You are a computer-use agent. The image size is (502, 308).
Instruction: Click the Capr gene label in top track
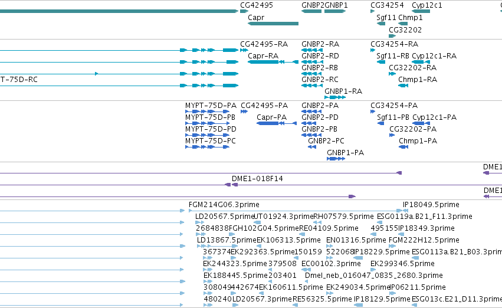256,18
